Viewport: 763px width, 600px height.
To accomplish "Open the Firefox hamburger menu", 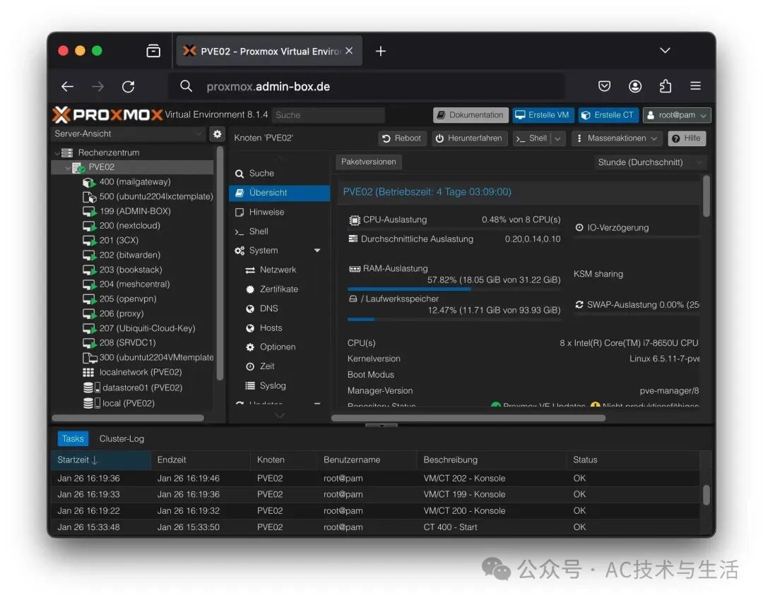I will tap(695, 86).
